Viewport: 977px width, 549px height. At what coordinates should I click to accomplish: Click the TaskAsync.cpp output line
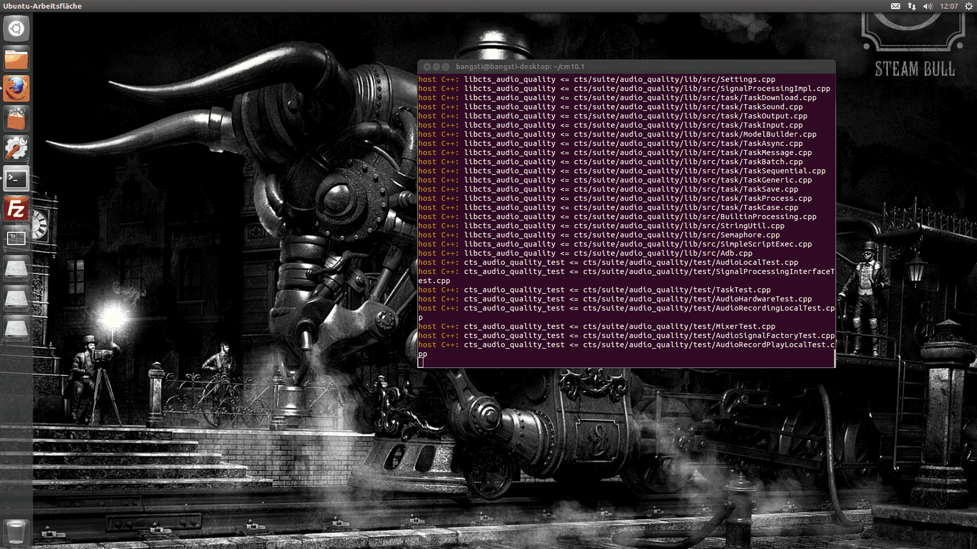point(610,143)
